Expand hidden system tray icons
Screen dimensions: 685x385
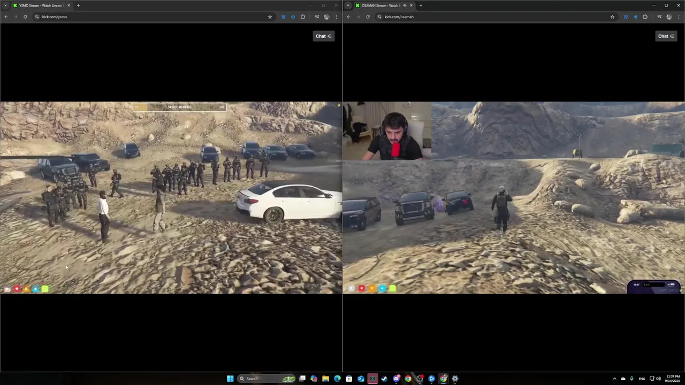click(x=614, y=379)
